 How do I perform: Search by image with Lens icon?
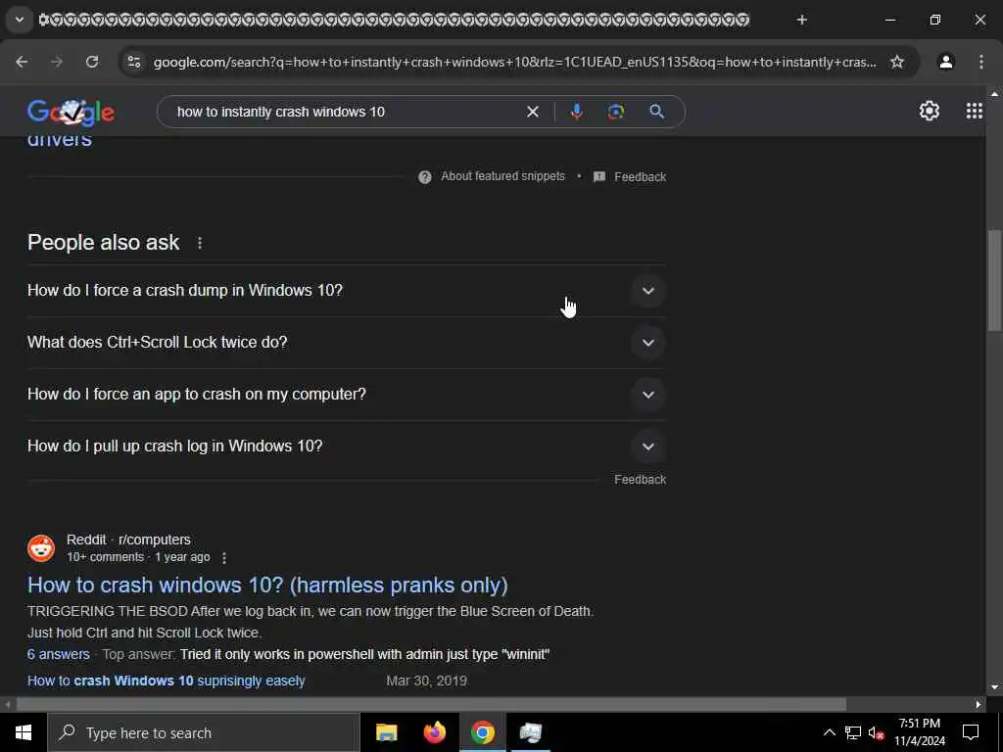(616, 112)
